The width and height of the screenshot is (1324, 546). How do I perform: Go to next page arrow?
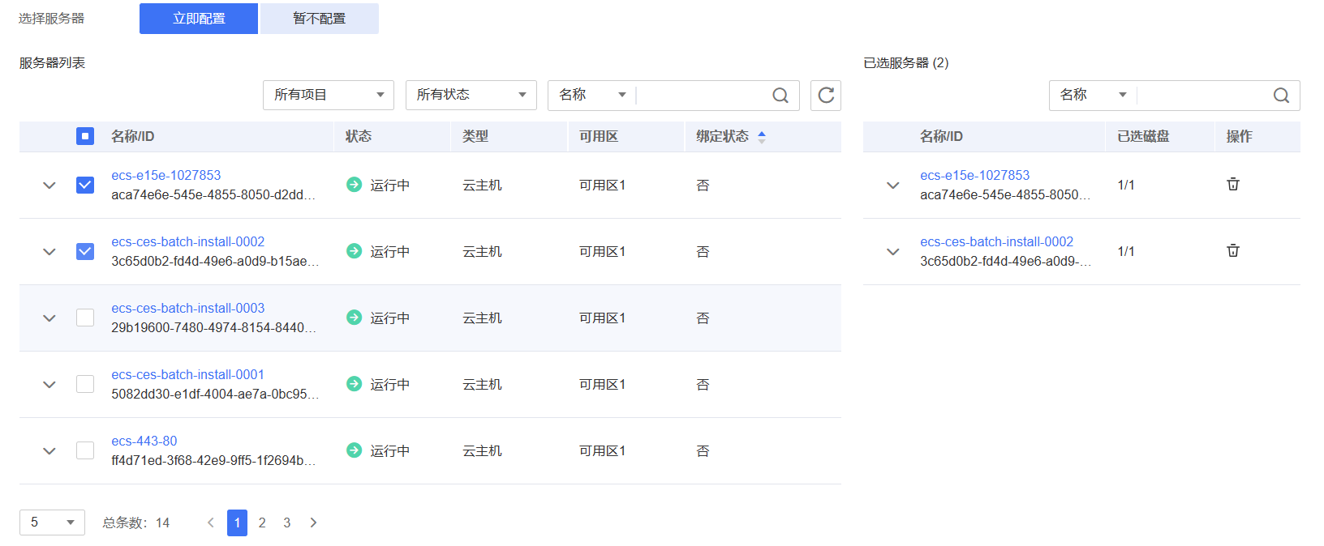(x=313, y=523)
